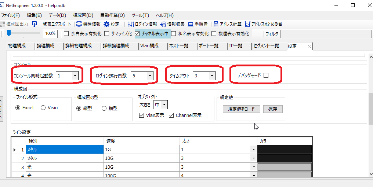373x187 pixels.
Task: Click the 情報収集 toolbar icon
Action: 163,24
